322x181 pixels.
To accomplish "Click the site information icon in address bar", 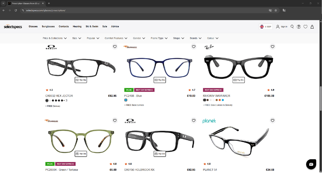I will 23,10.
